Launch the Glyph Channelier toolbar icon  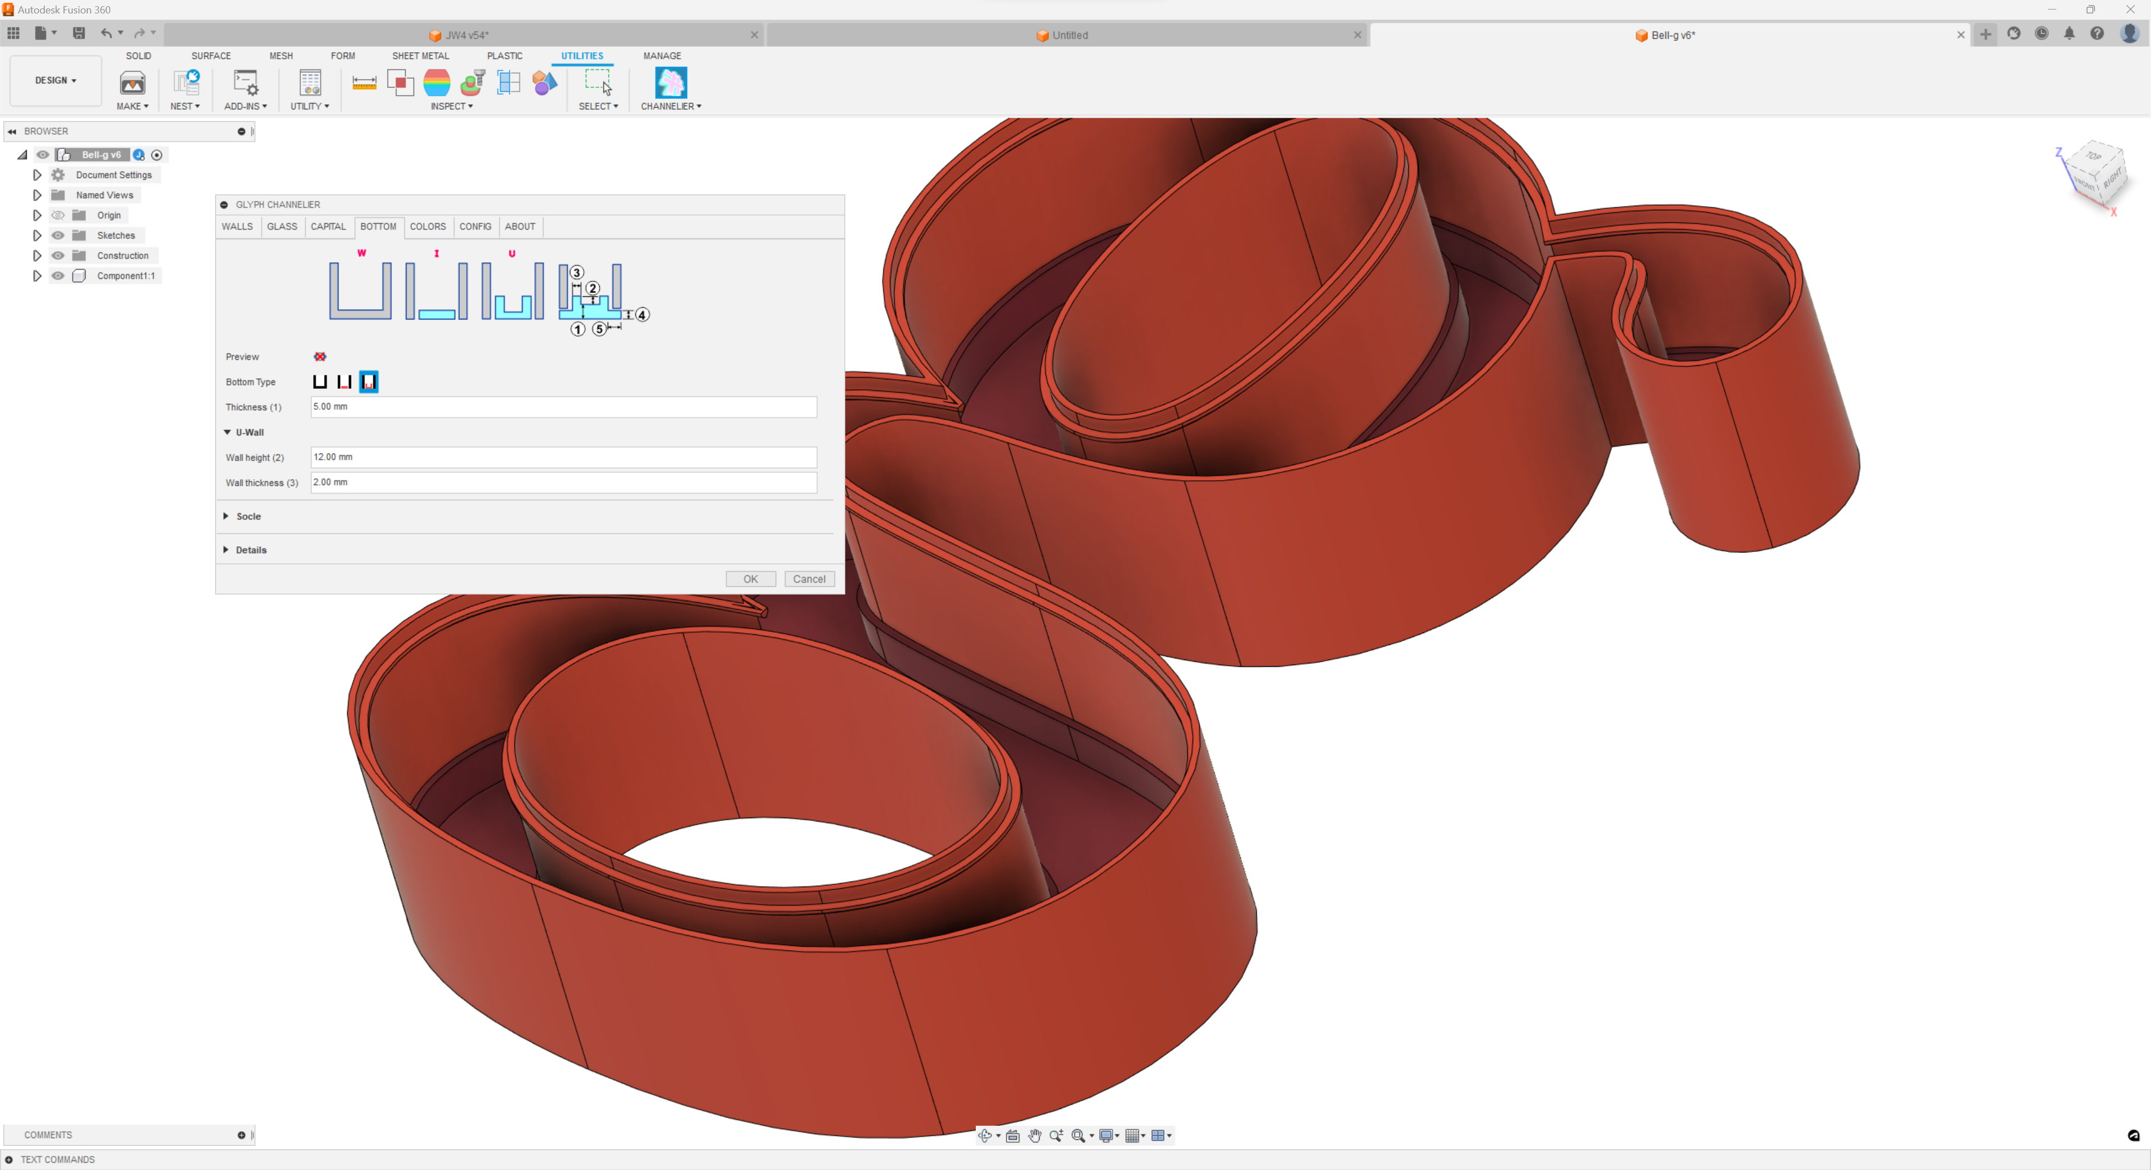click(671, 83)
